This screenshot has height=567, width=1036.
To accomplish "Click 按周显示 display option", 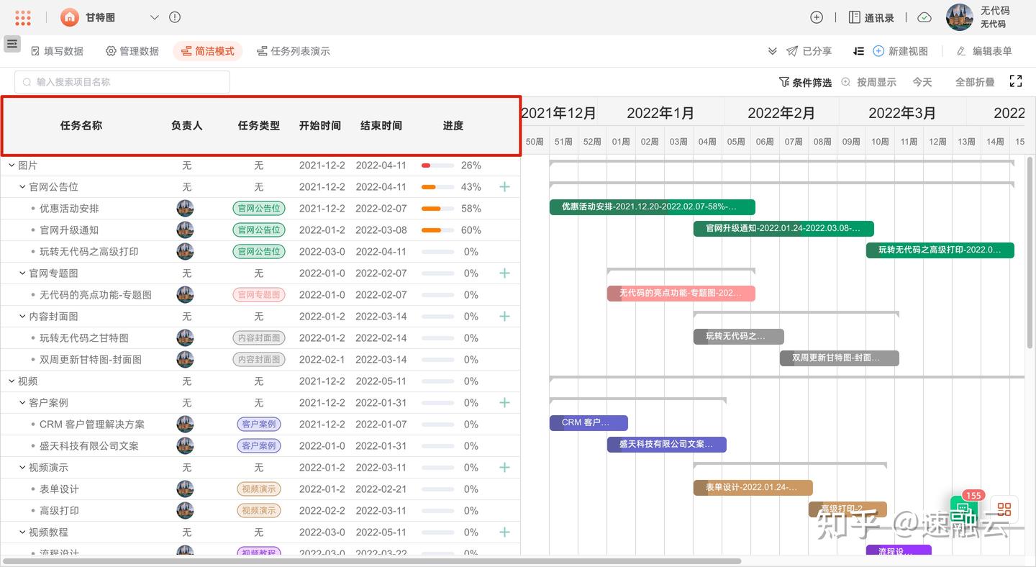I will click(868, 82).
